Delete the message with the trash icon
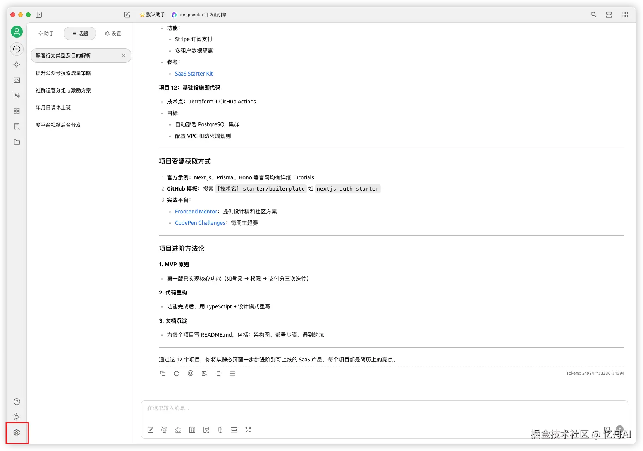643x451 pixels. pyautogui.click(x=218, y=374)
